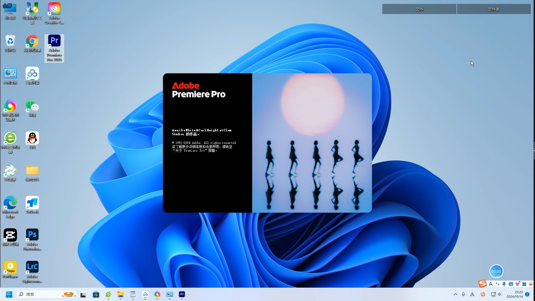Select the 微信 WeChat desktop icon
The width and height of the screenshot is (535, 301).
click(x=32, y=108)
